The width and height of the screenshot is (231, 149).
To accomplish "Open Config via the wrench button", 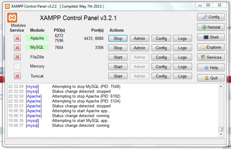I will pos(211,17).
